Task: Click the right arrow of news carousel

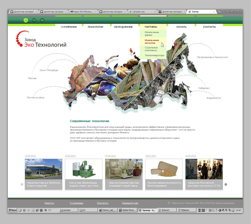Action: coord(226,185)
